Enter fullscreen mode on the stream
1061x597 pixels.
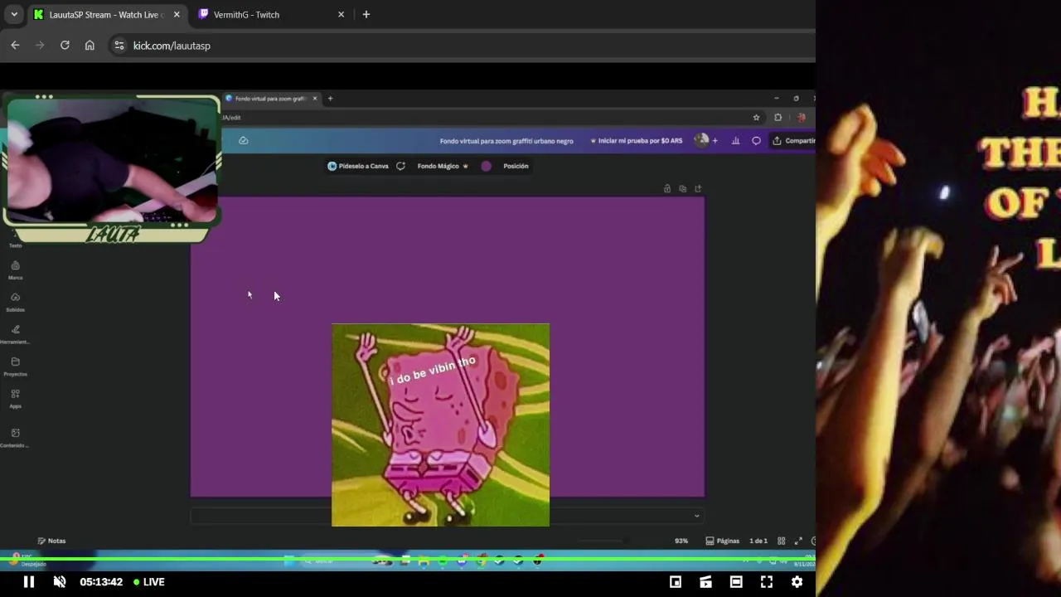tap(767, 582)
